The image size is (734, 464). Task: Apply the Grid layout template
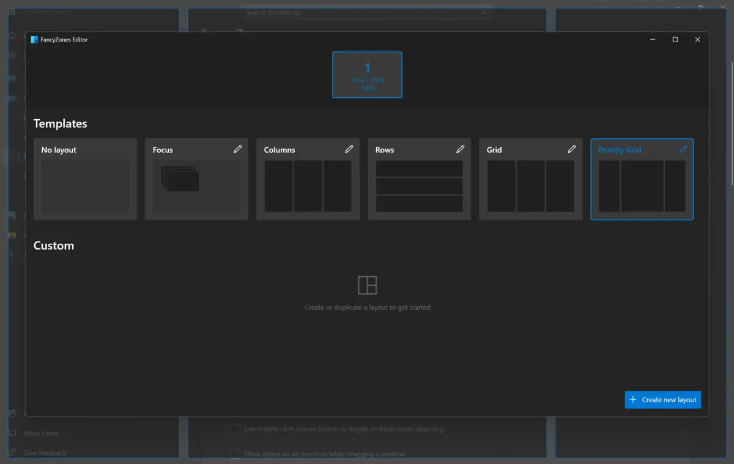pyautogui.click(x=530, y=179)
